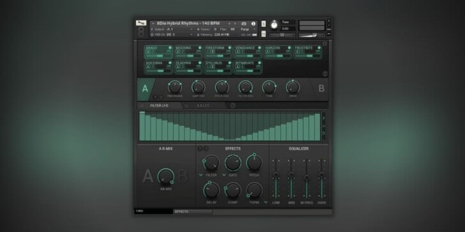Adjust the Comp knob in Effects
This screenshot has height=232, width=465.
pyautogui.click(x=232, y=190)
